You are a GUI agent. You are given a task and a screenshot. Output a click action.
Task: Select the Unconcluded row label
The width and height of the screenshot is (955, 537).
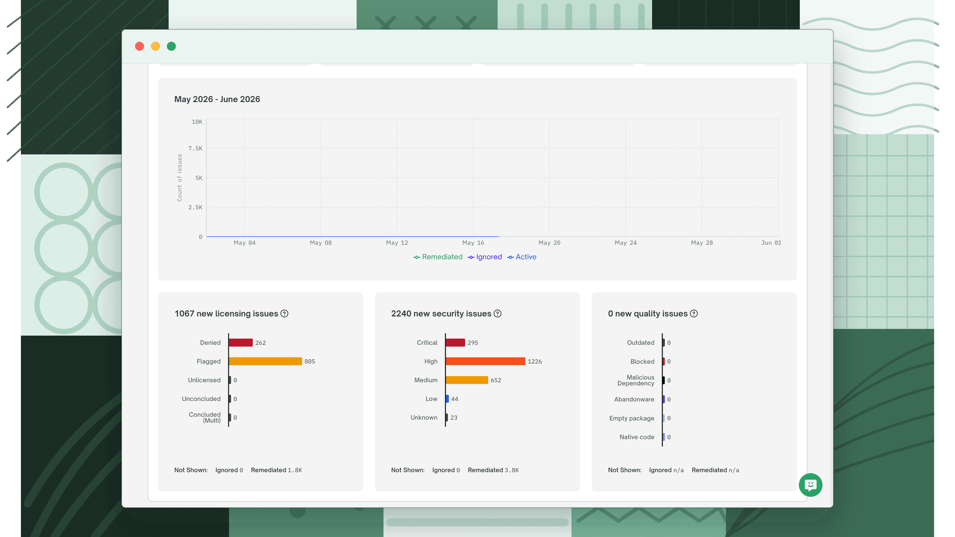pos(201,399)
